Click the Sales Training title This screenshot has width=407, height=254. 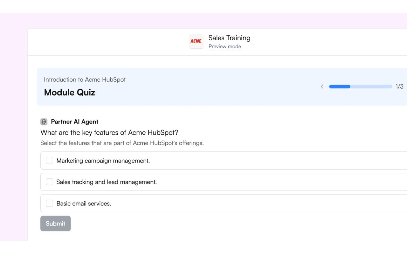(230, 38)
